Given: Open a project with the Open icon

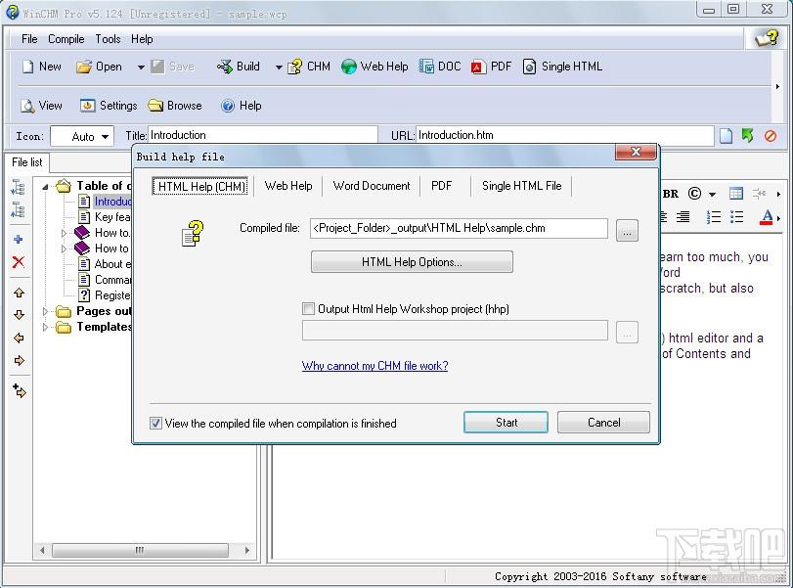Looking at the screenshot, I should (84, 67).
